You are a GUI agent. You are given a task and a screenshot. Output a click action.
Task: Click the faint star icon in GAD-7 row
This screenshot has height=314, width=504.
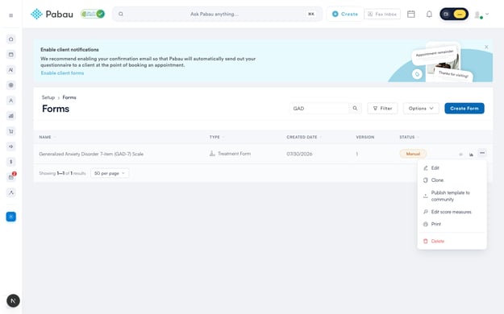click(x=460, y=155)
